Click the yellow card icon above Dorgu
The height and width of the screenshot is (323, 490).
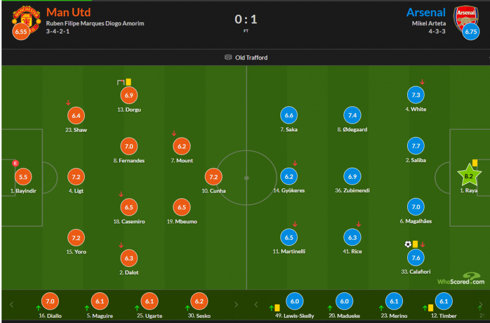128,82
